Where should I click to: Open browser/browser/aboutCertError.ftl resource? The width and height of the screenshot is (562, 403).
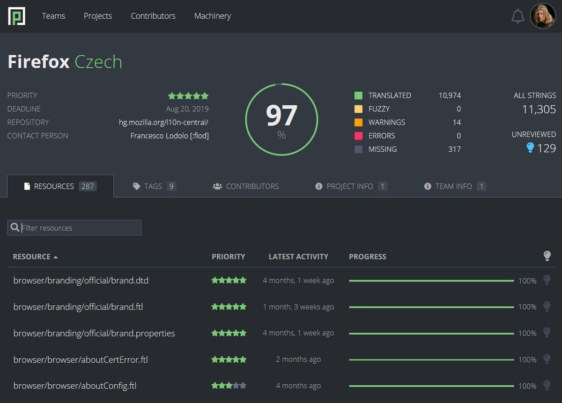pos(81,359)
